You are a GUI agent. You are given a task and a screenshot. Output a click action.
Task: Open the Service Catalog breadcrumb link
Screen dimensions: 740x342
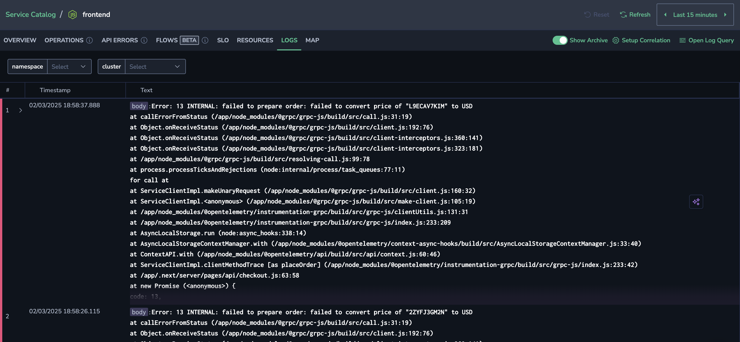pyautogui.click(x=30, y=14)
